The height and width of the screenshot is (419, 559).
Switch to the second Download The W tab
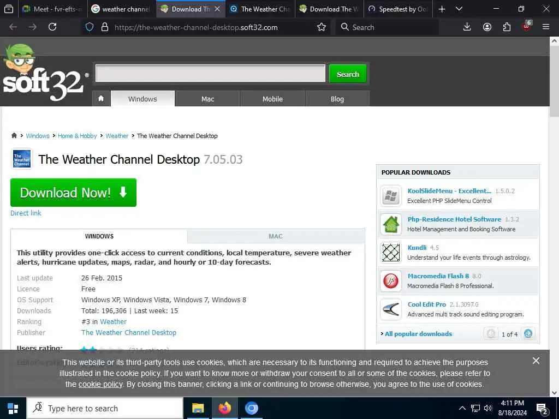[x=329, y=9]
